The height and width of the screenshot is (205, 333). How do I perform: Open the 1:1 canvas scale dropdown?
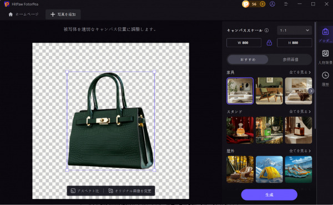click(294, 30)
